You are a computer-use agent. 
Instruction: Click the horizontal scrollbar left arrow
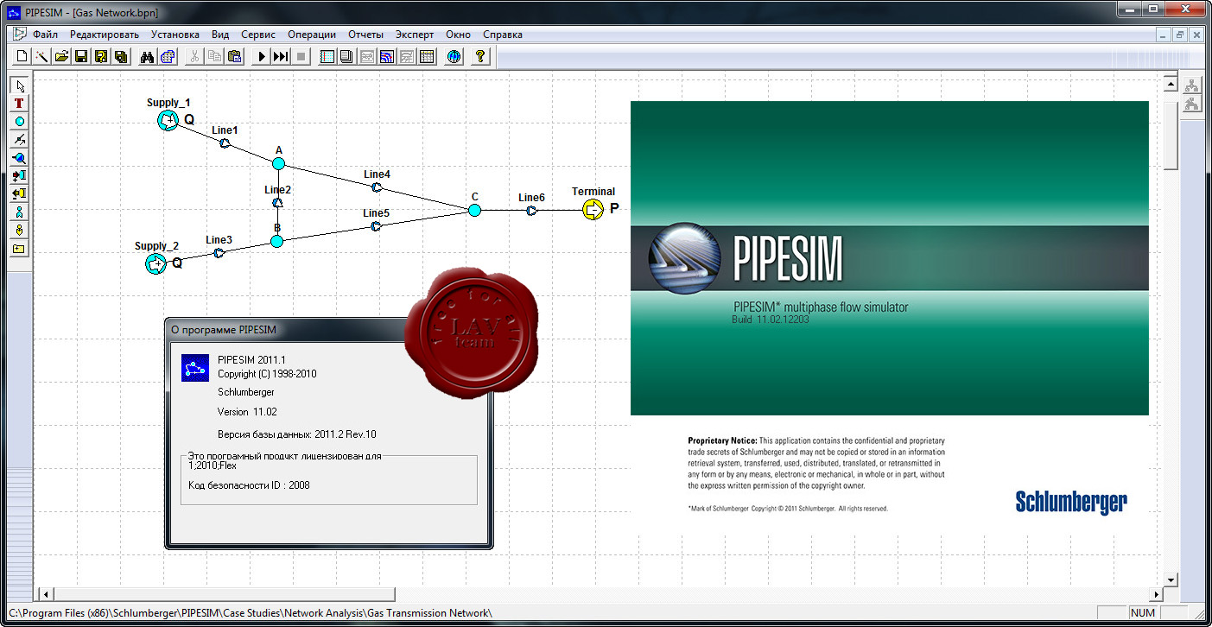point(45,594)
